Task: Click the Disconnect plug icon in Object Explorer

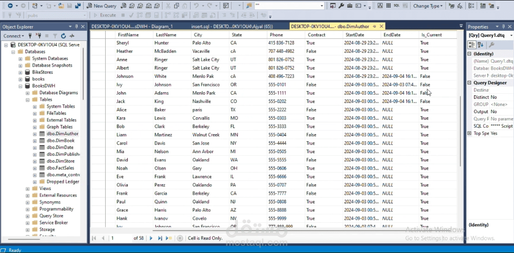Action: pos(38,36)
